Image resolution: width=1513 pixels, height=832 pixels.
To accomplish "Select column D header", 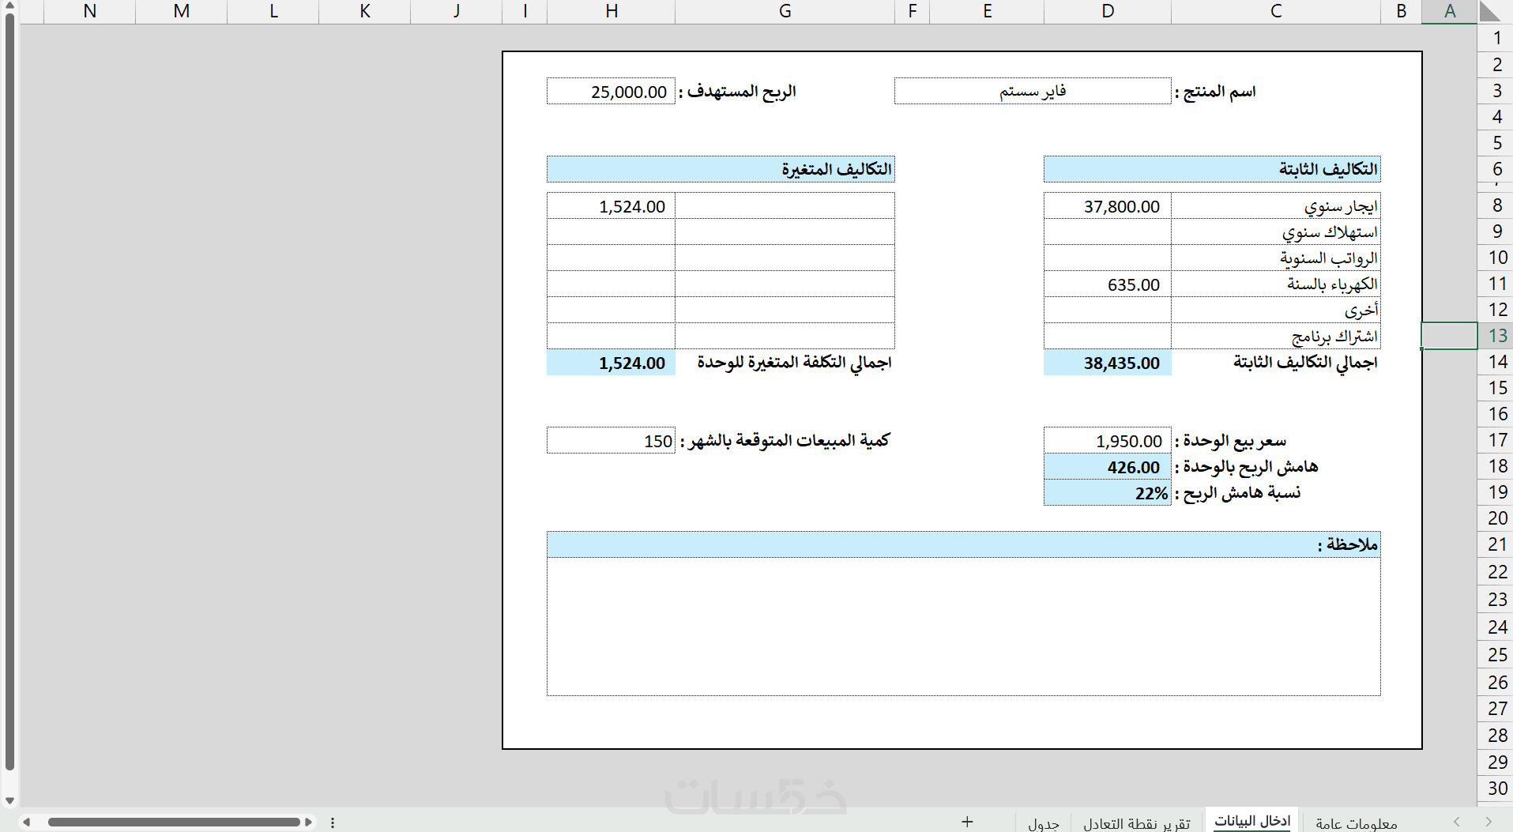I will (1108, 11).
